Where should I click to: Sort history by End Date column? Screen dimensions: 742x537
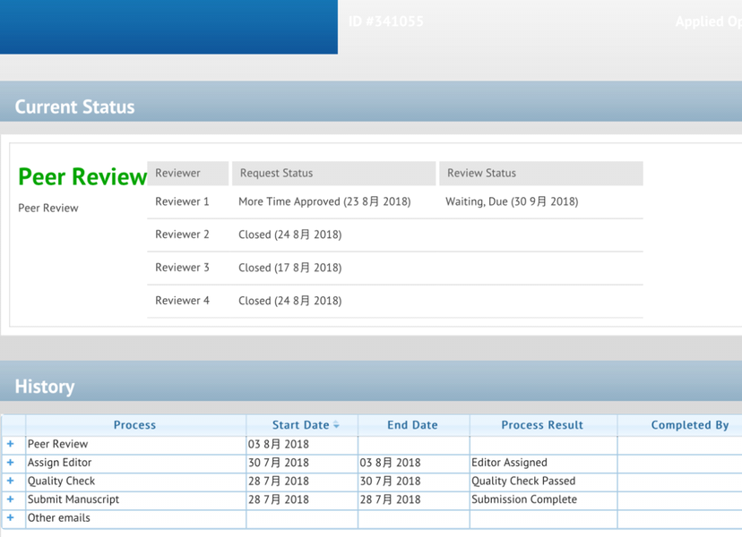click(411, 425)
